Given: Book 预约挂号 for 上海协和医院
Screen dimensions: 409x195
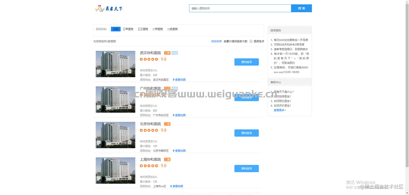Looking at the screenshot, I should click(246, 168).
